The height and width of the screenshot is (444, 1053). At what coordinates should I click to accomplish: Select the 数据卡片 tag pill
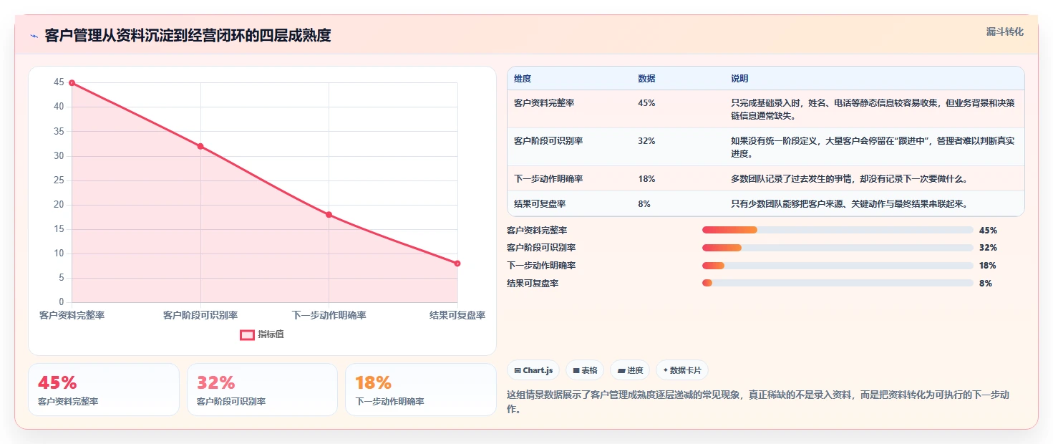coord(682,370)
